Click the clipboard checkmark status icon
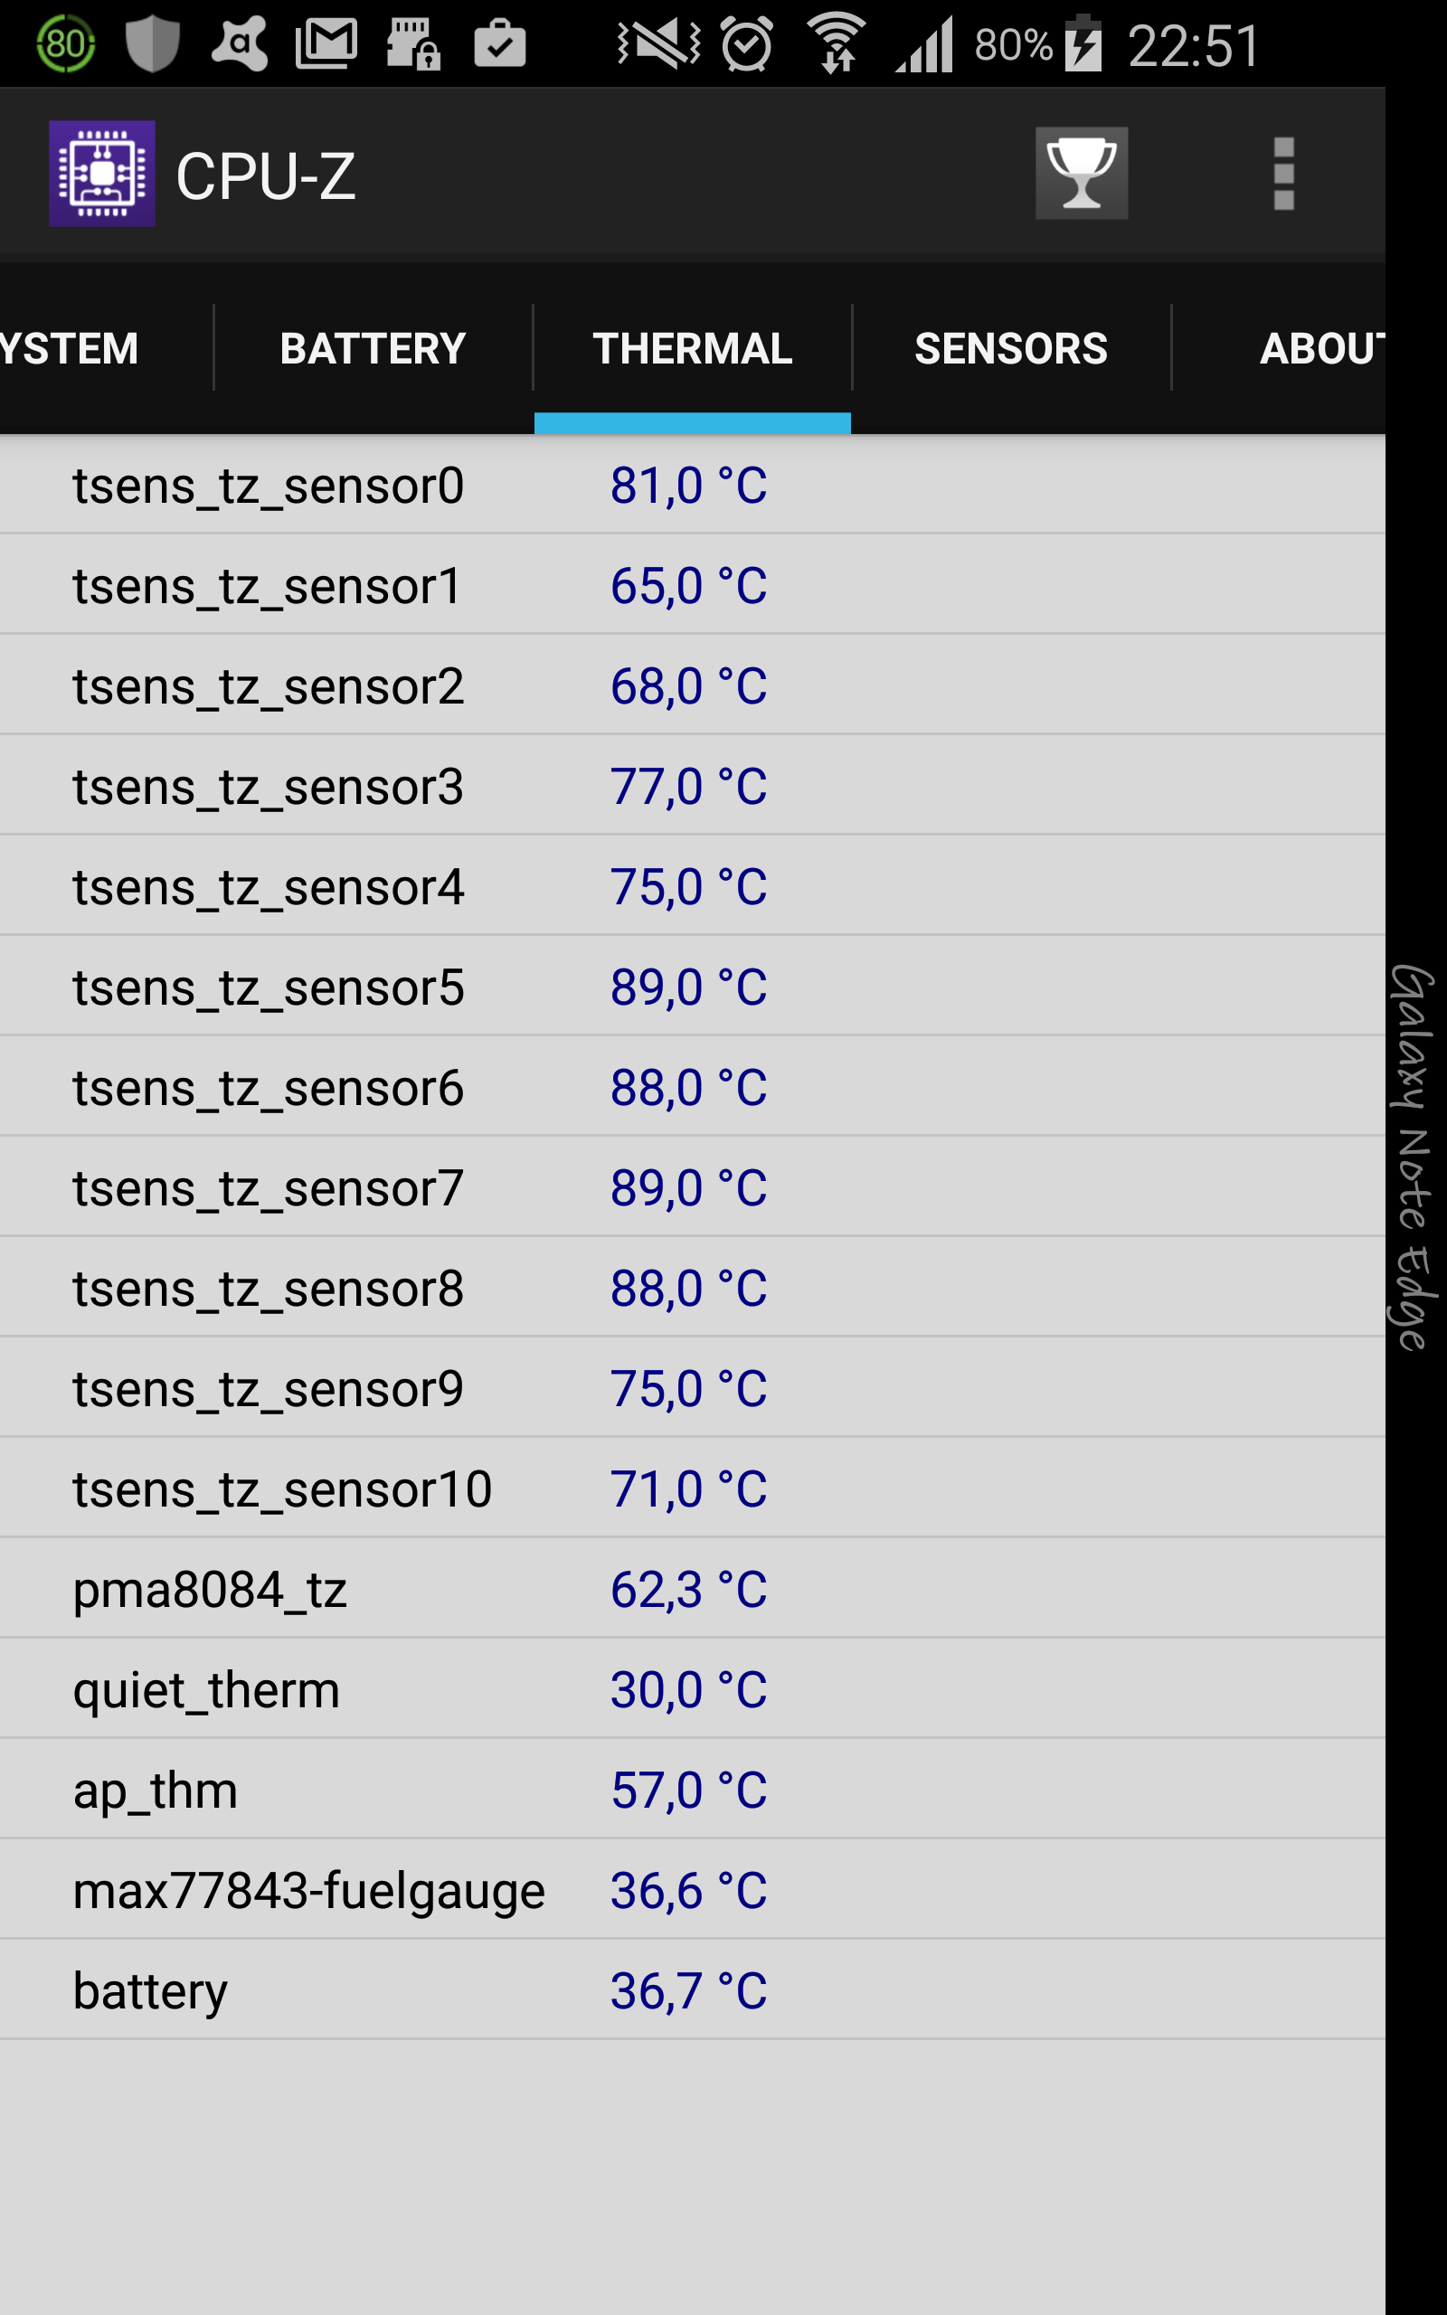Viewport: 1447px width, 2315px height. [x=499, y=45]
